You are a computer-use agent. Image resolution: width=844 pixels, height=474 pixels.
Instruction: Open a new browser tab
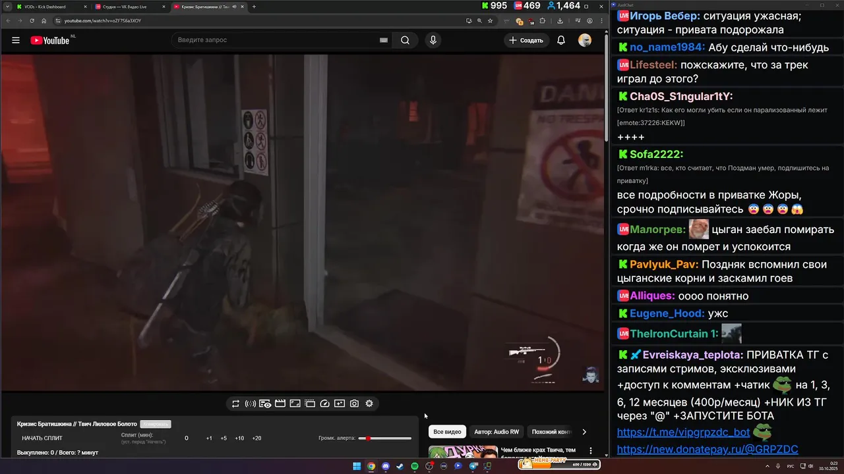point(254,7)
